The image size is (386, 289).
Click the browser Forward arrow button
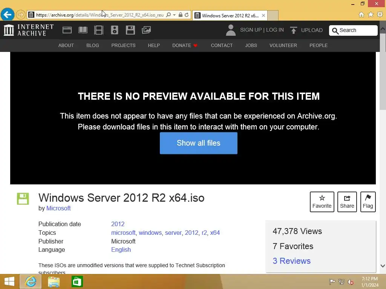[21, 15]
